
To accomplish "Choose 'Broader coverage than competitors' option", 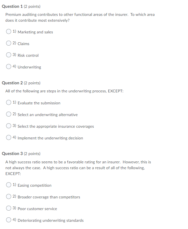I will pyautogui.click(x=9, y=196).
